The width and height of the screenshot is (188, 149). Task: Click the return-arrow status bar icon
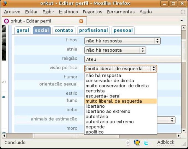pos(128,143)
